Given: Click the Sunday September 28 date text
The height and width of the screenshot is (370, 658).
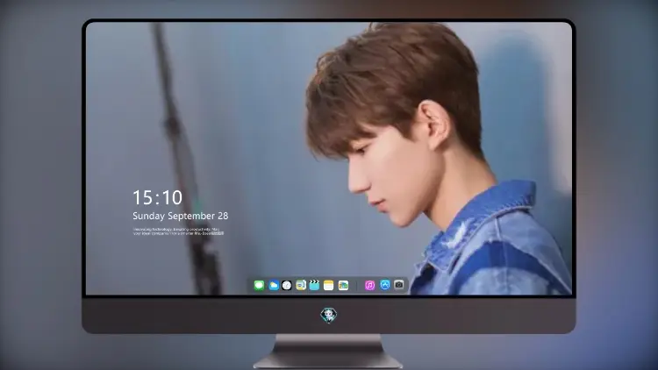Looking at the screenshot, I should (x=181, y=216).
